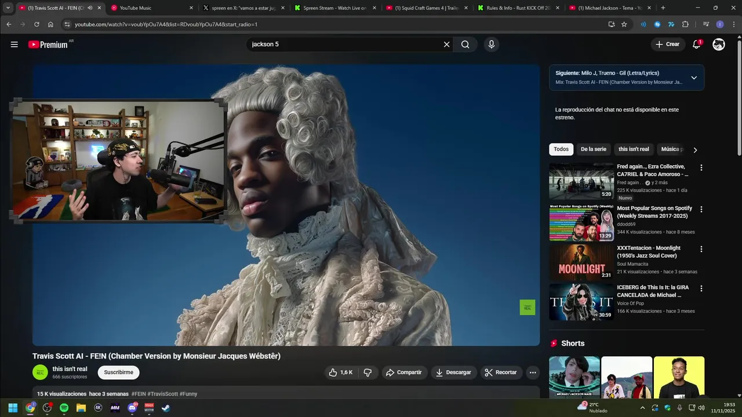Open the 21°C Nublado weather widget
Image resolution: width=742 pixels, height=417 pixels.
tap(592, 408)
